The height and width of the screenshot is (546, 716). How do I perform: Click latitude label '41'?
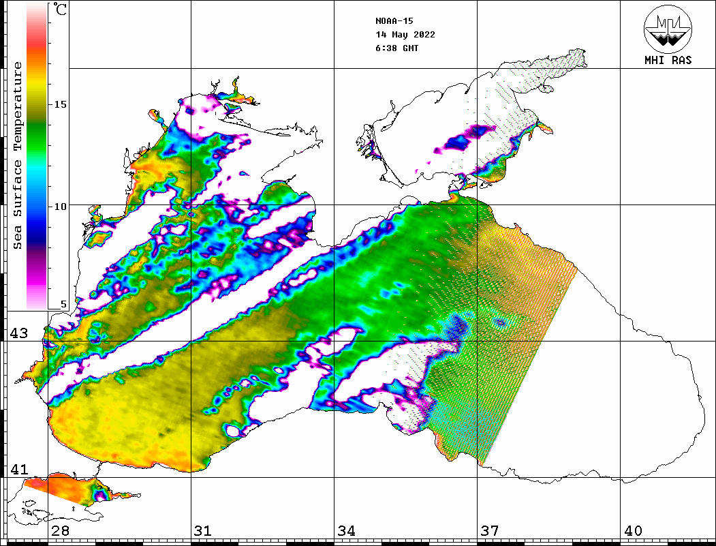tap(18, 469)
